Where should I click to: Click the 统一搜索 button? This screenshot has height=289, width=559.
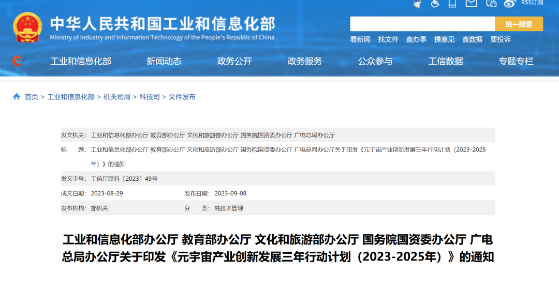click(x=519, y=24)
